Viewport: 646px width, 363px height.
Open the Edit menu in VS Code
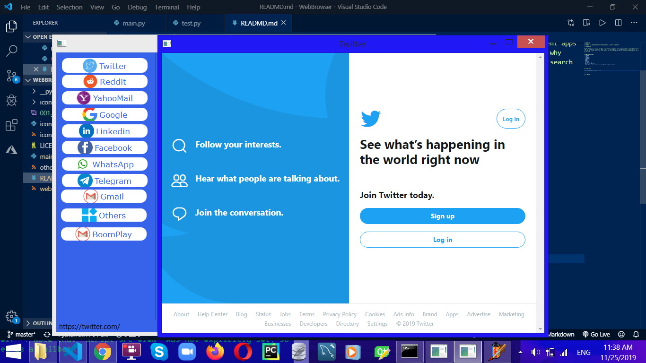[x=44, y=7]
